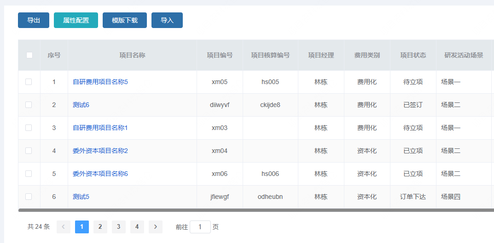Viewport: 494px width, 243px height.
Task: Click the previous page left arrow
Action: point(64,226)
